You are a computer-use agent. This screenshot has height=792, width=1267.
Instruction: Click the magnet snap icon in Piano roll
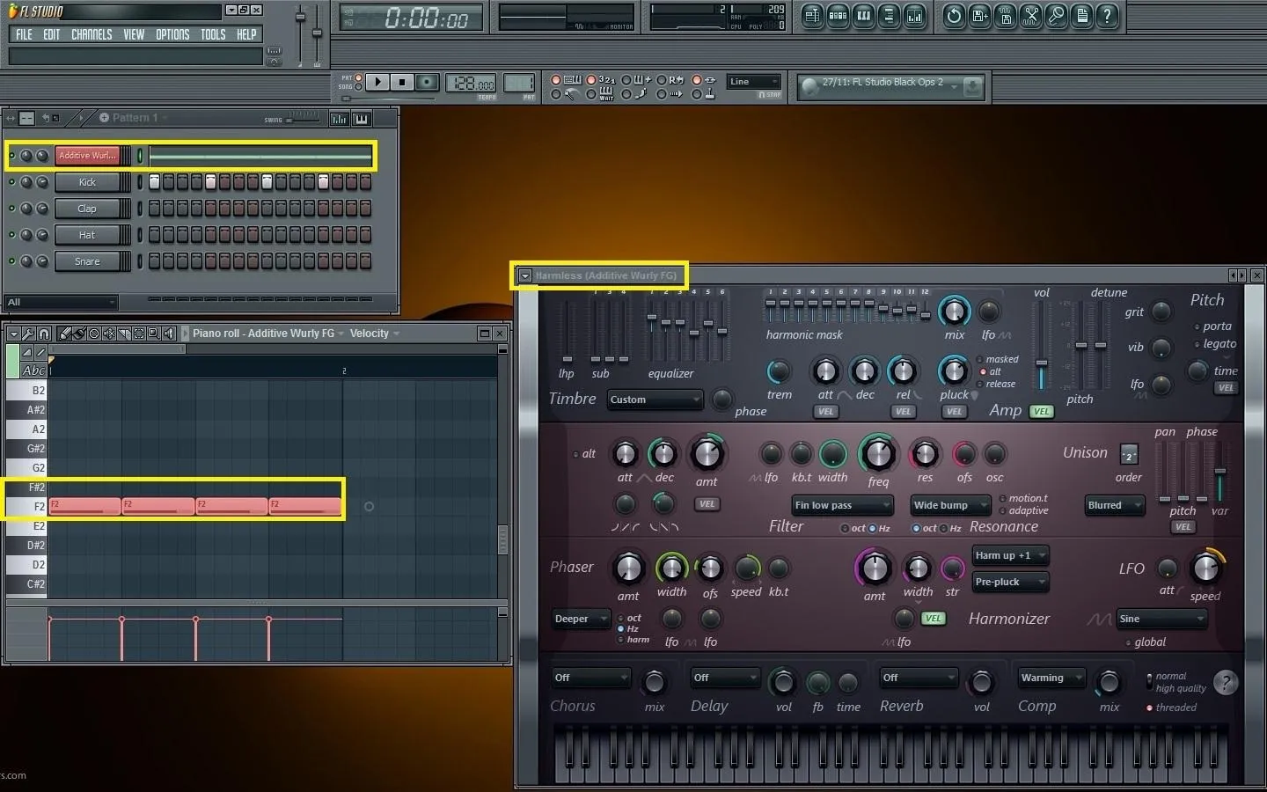[44, 334]
